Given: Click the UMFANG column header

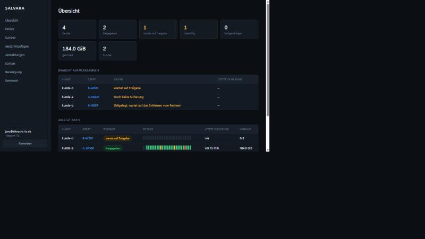Looking at the screenshot, I should pos(245,129).
